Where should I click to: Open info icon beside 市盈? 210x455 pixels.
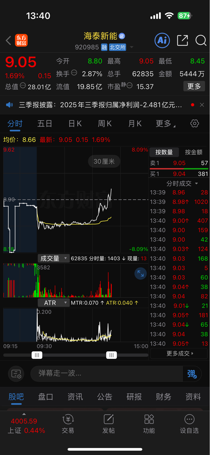pyautogui.click(x=130, y=86)
